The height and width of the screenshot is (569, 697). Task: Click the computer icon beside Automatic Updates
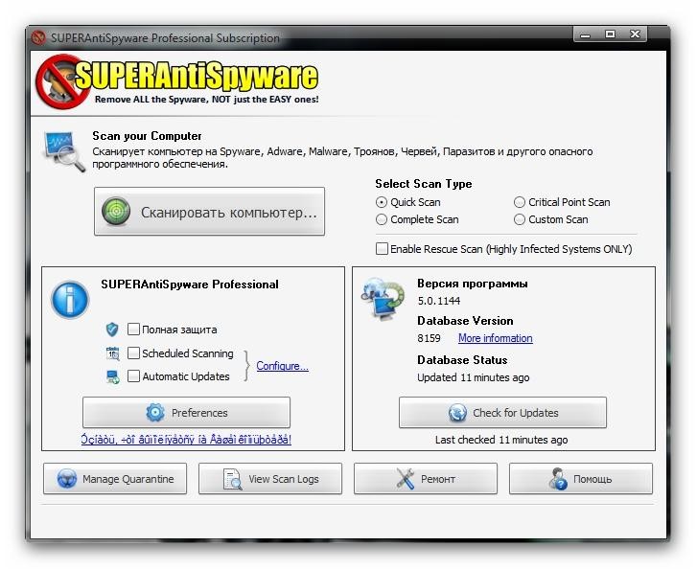(112, 377)
